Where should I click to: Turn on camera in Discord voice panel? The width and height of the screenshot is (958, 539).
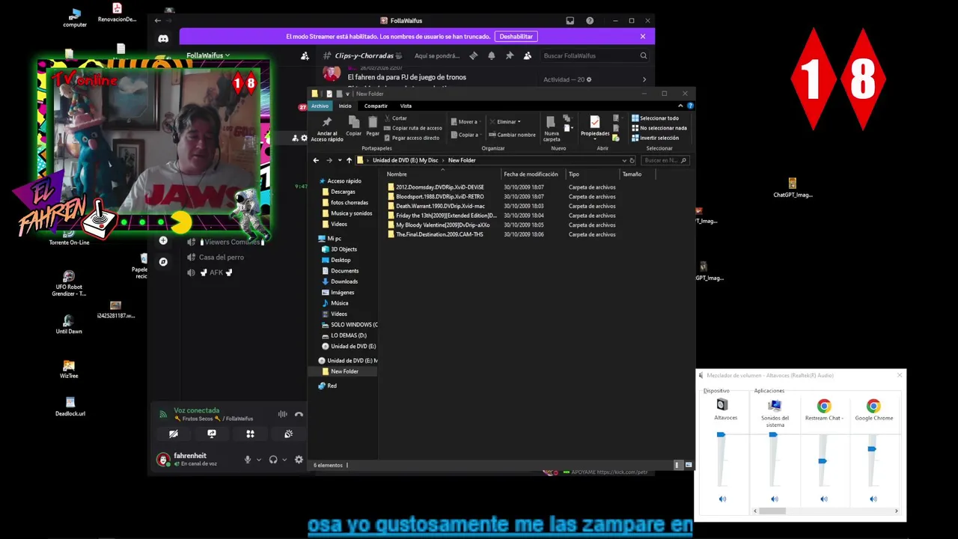pos(174,433)
